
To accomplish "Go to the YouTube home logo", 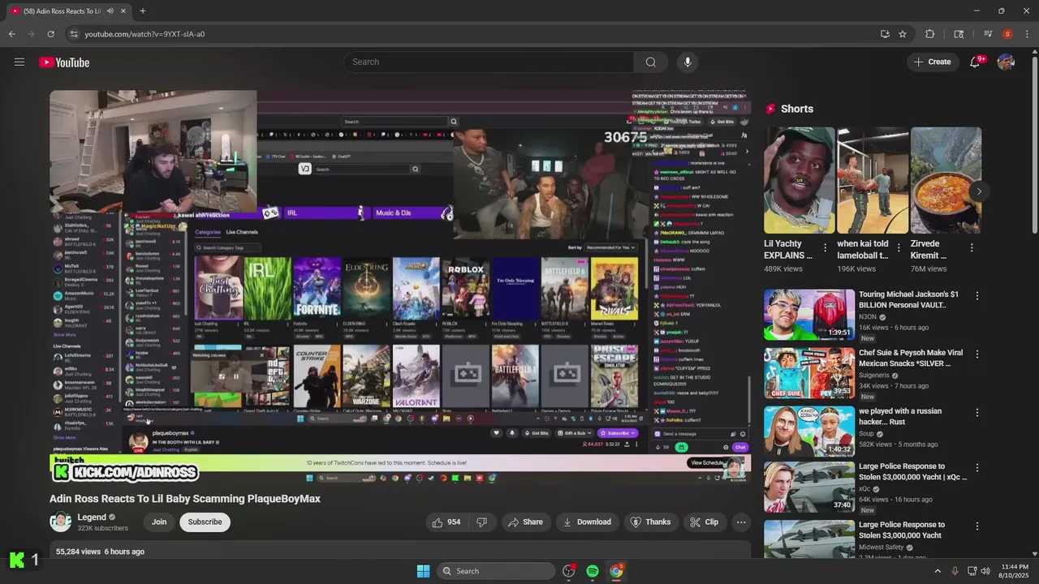I will (x=64, y=62).
